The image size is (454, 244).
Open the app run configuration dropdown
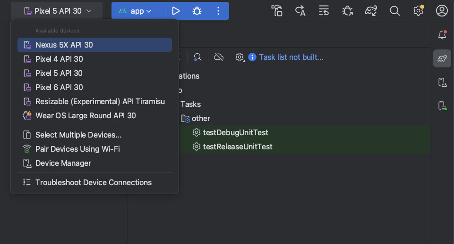coord(136,11)
